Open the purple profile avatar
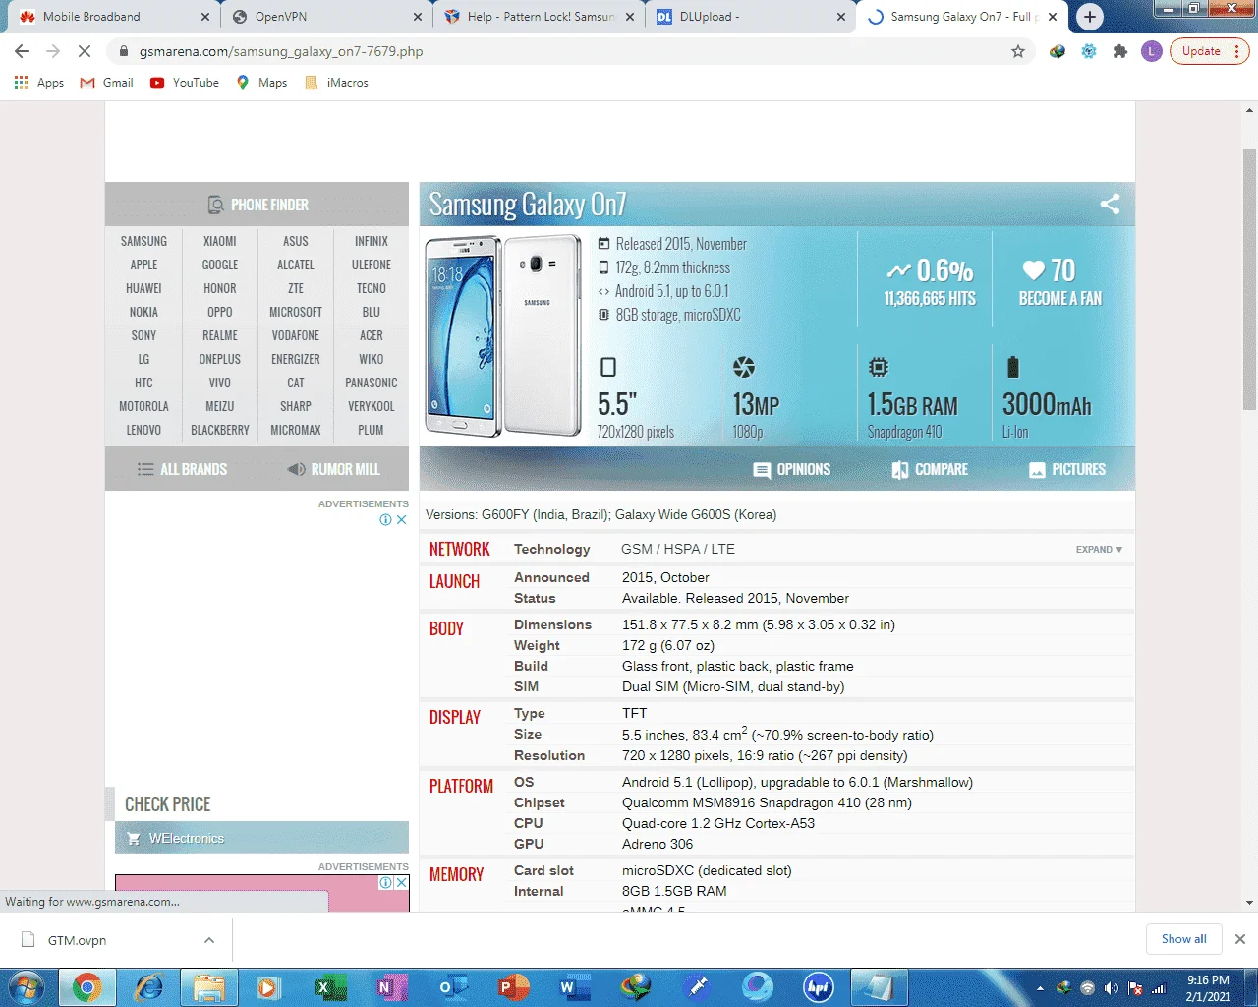The width and height of the screenshot is (1258, 1007). [1152, 51]
